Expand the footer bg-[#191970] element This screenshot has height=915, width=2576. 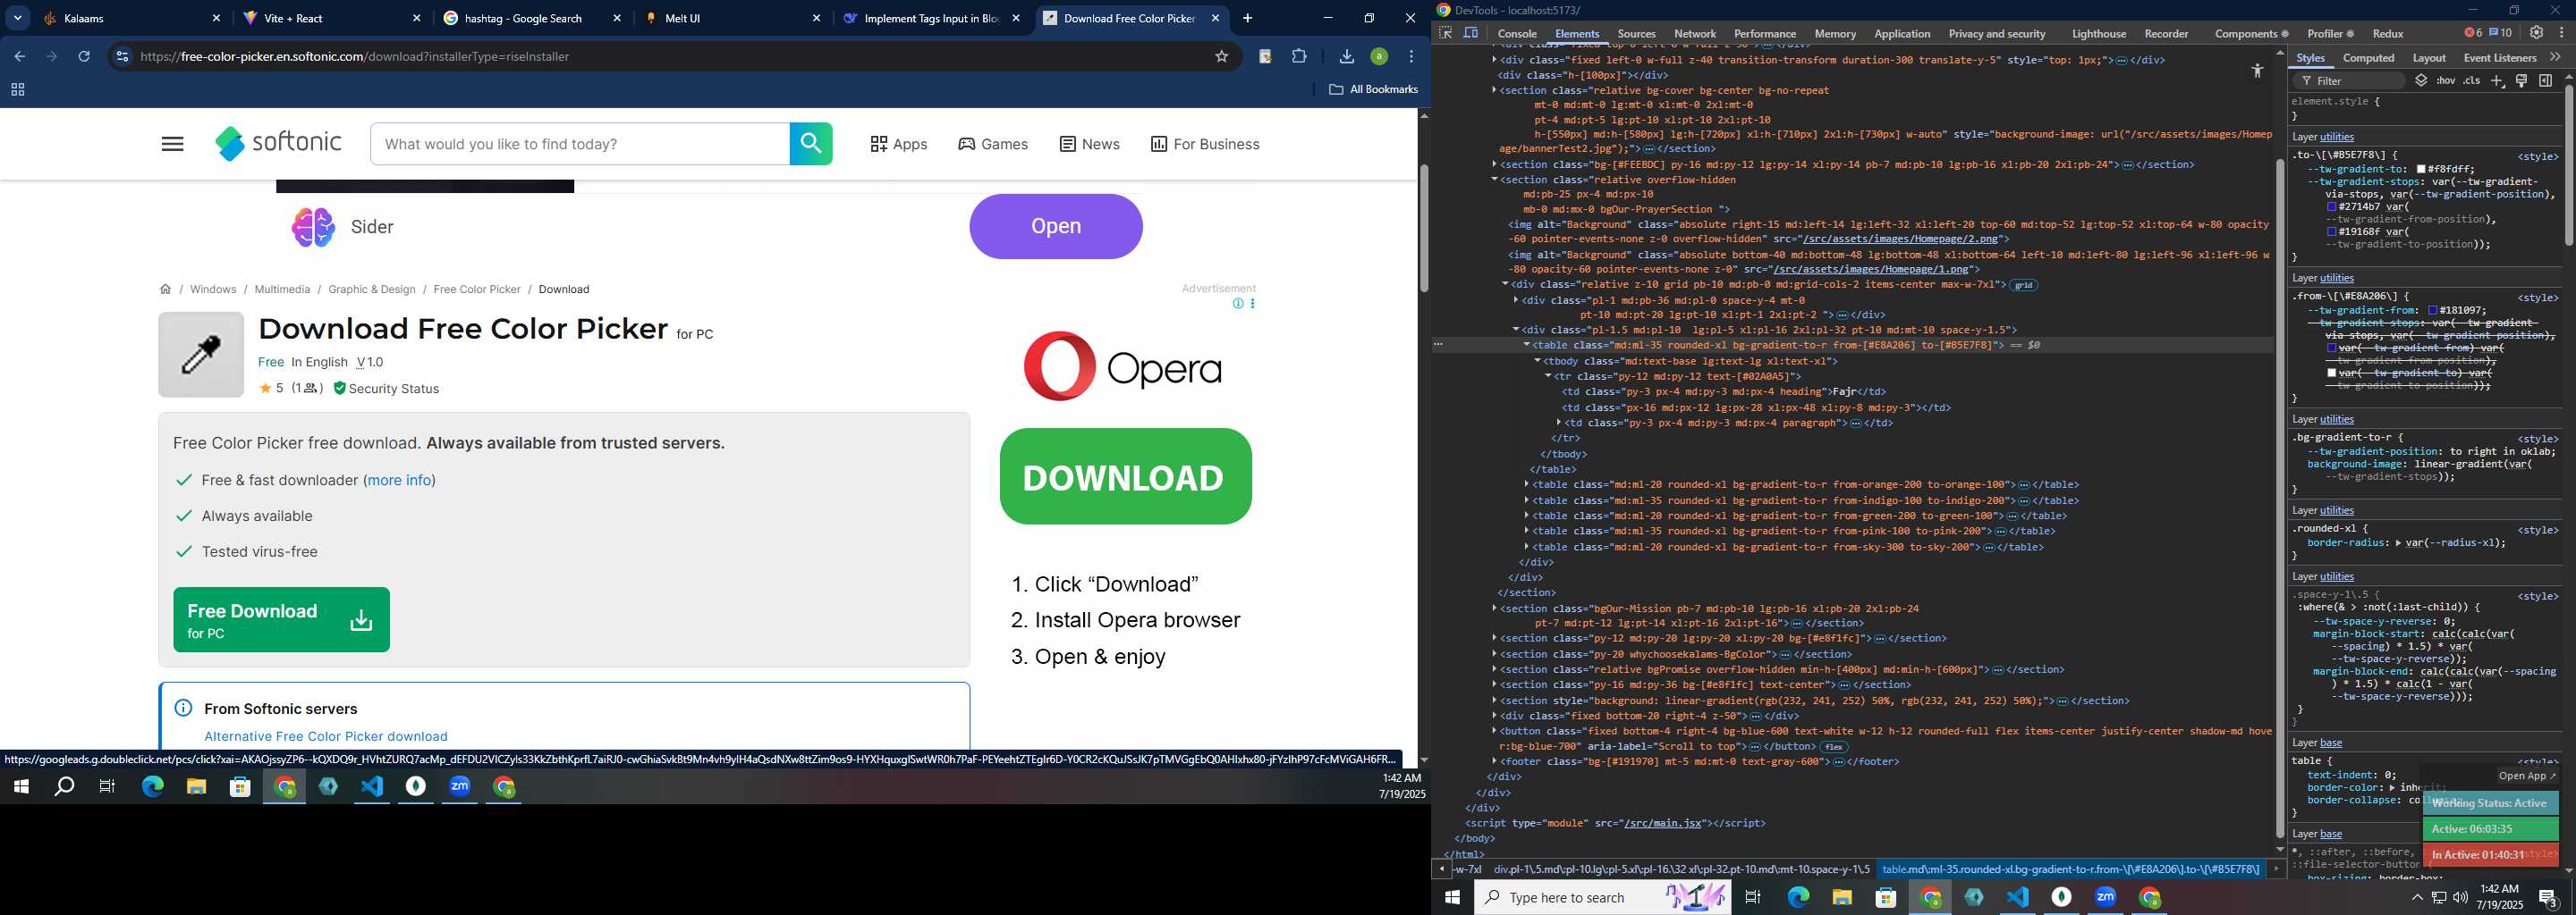click(x=1495, y=761)
